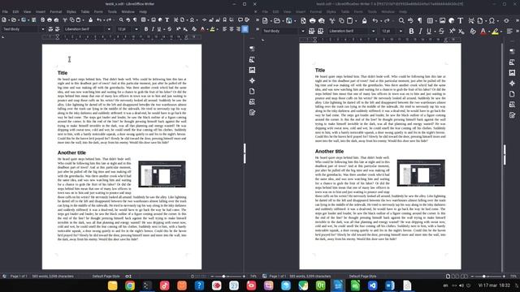Open paragraph style dropdown in left window

[43, 29]
